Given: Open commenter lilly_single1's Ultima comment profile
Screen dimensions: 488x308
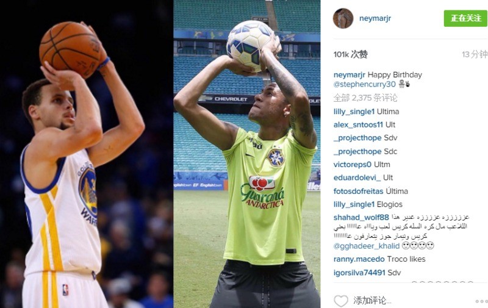Looking at the screenshot, I should pyautogui.click(x=354, y=112).
